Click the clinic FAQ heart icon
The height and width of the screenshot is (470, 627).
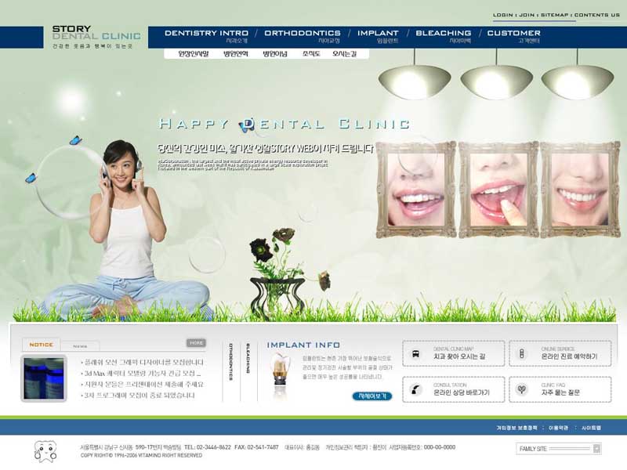point(521,389)
